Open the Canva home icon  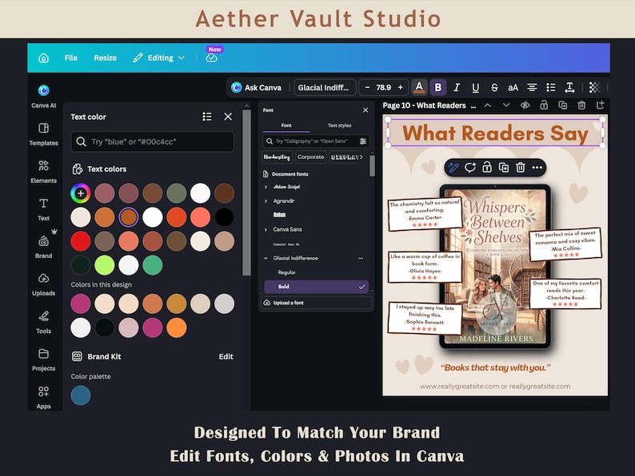pos(44,58)
